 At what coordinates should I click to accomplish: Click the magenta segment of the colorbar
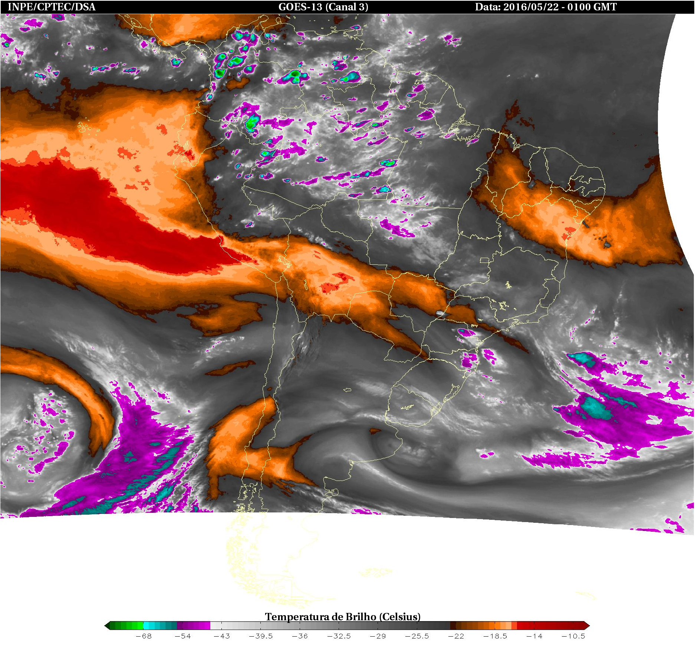pyautogui.click(x=194, y=626)
